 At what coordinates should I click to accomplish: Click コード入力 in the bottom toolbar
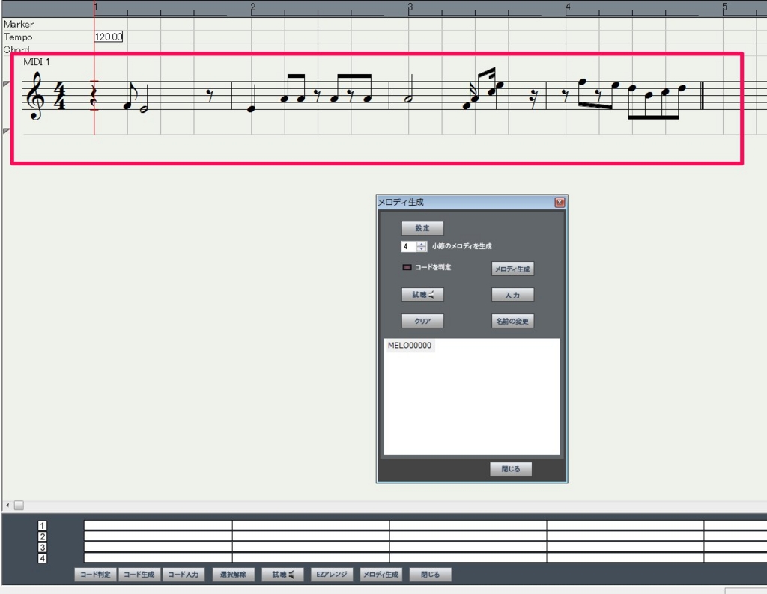click(x=183, y=575)
